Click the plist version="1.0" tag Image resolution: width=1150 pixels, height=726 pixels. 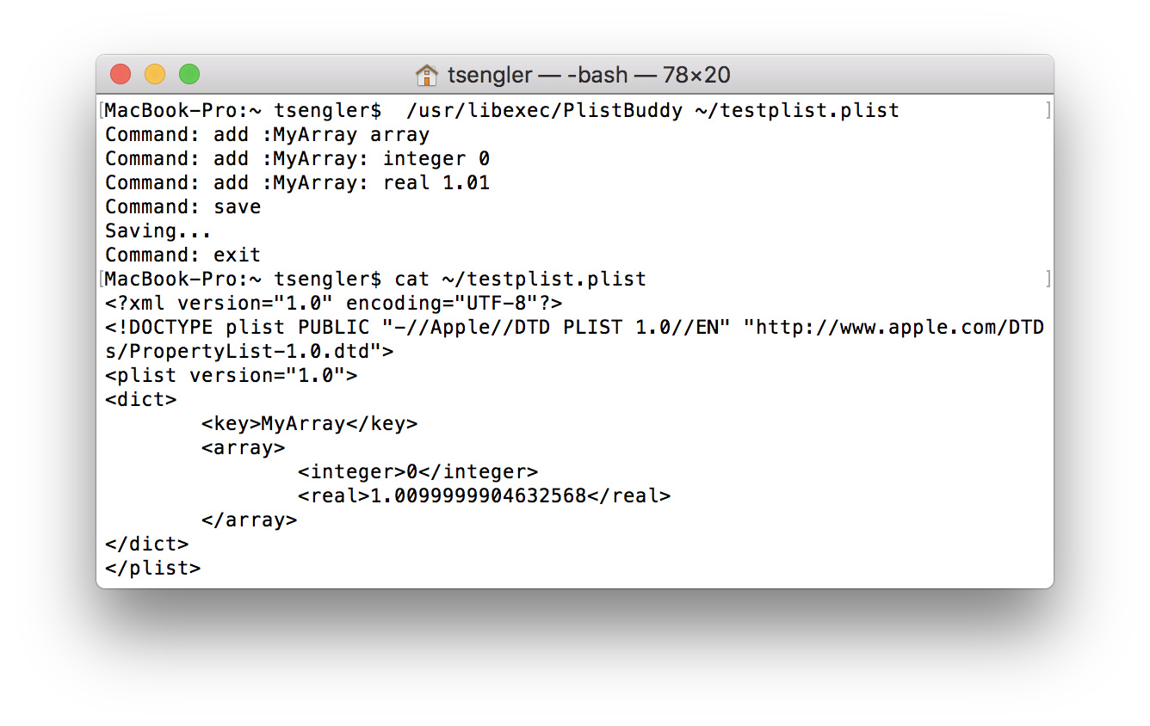click(231, 376)
